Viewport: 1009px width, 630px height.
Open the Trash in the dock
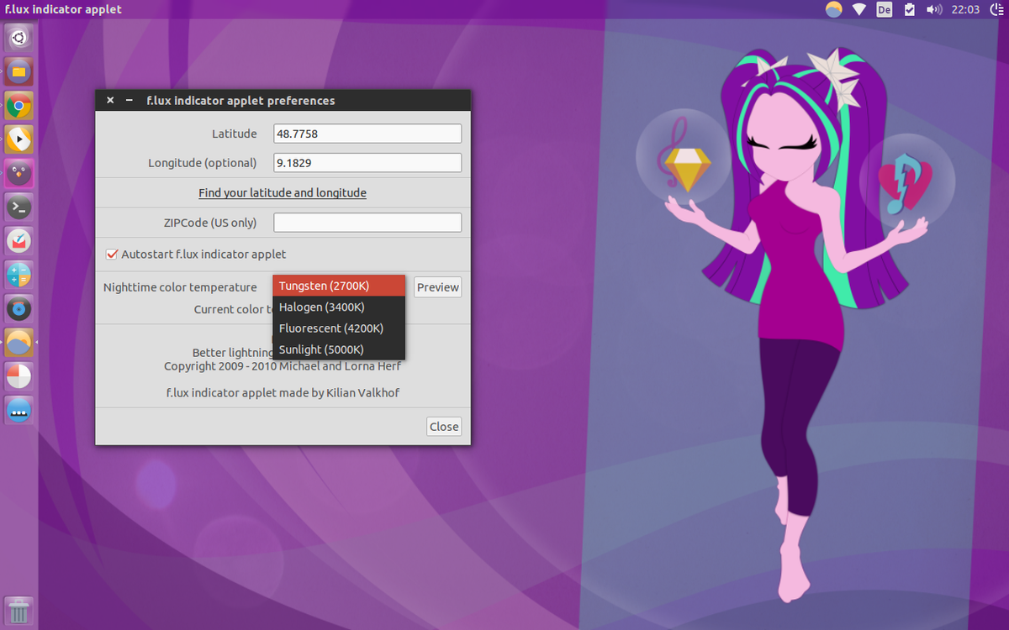pyautogui.click(x=18, y=610)
